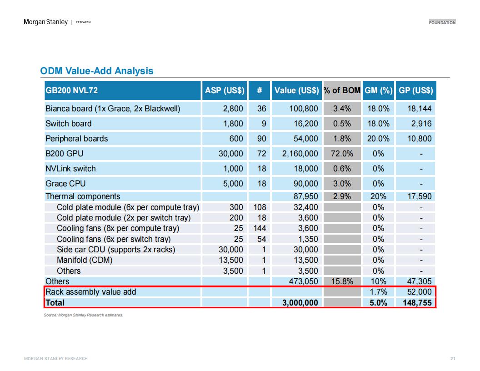Click the 473,050 Others value
This screenshot has height=371, width=480.
coord(303,281)
